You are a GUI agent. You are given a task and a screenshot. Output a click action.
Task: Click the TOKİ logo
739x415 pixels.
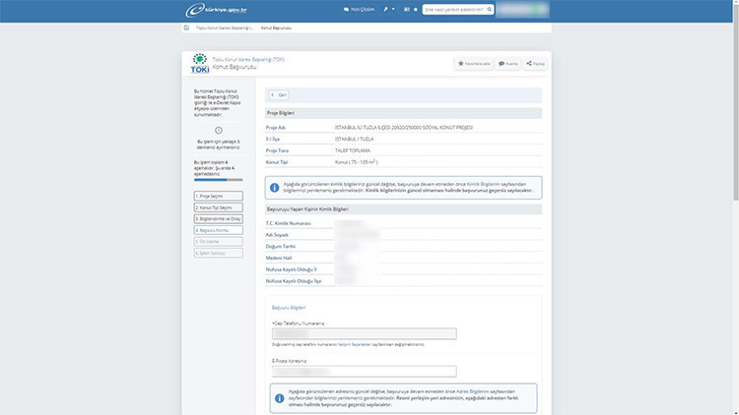(x=199, y=64)
